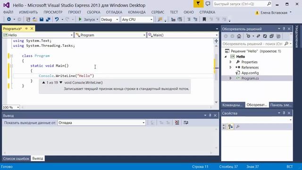Toggle word wrap in the Output window
The width and height of the screenshot is (302, 170).
pos(186,123)
